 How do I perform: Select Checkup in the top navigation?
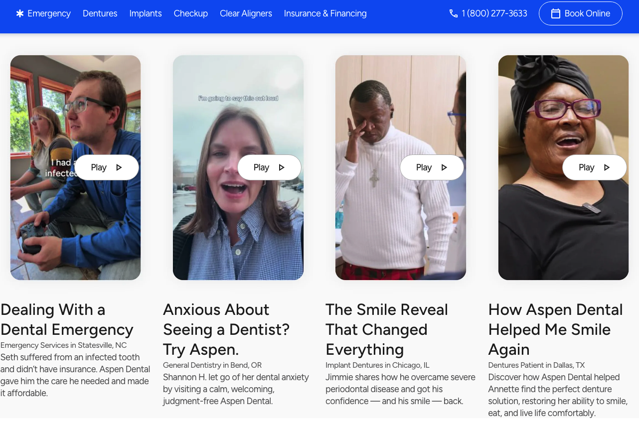click(x=191, y=13)
